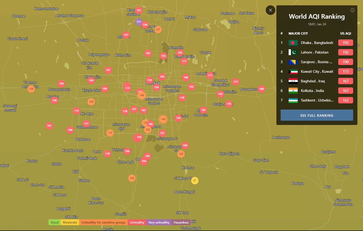Click the orange 107 AQI station marker

[x=158, y=29]
